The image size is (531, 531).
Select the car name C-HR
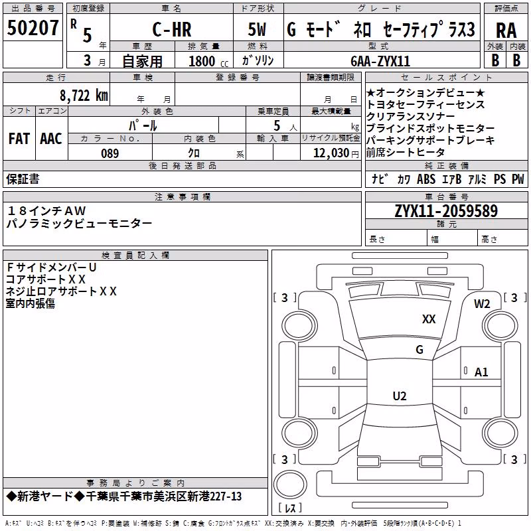[x=172, y=29]
